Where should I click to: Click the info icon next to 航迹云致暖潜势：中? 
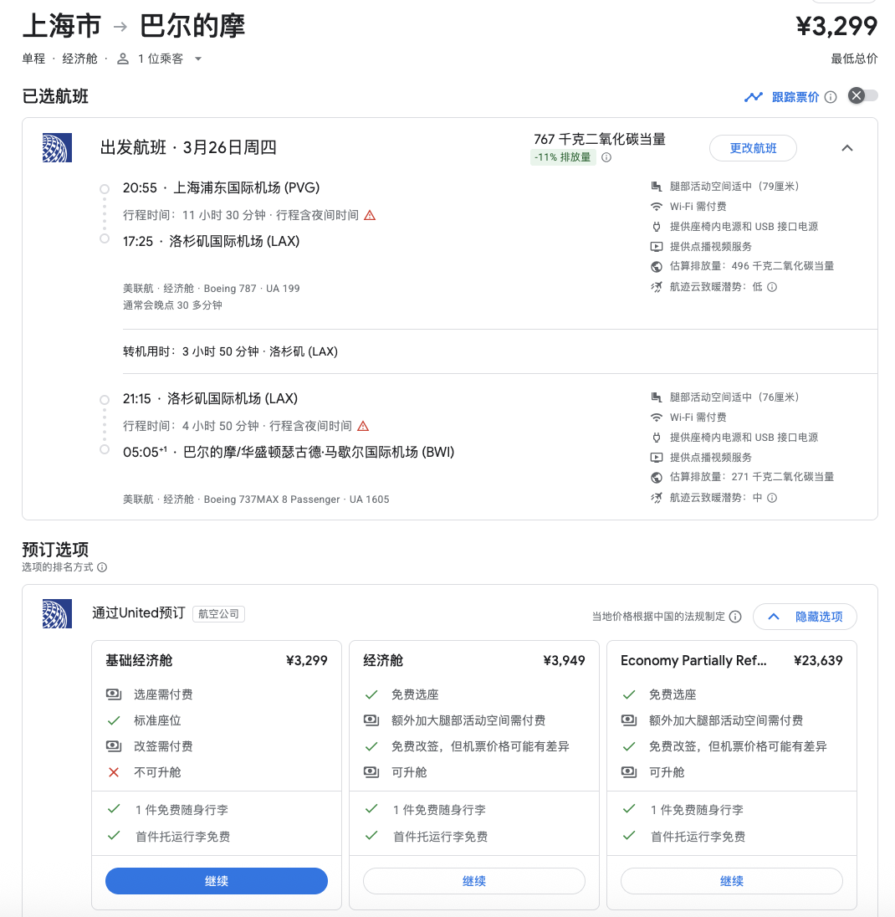click(772, 498)
